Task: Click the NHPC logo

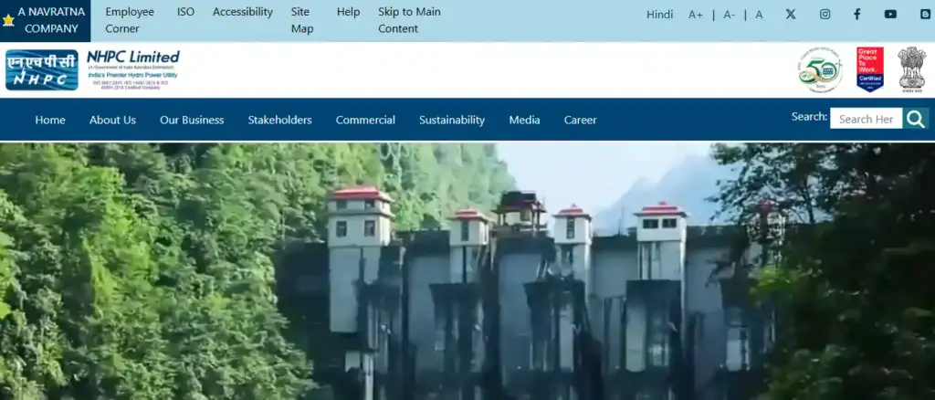Action: (42, 70)
